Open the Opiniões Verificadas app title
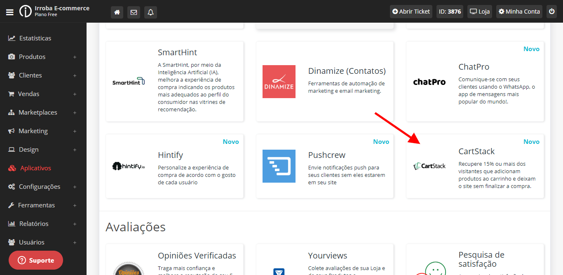The height and width of the screenshot is (275, 563). click(197, 256)
